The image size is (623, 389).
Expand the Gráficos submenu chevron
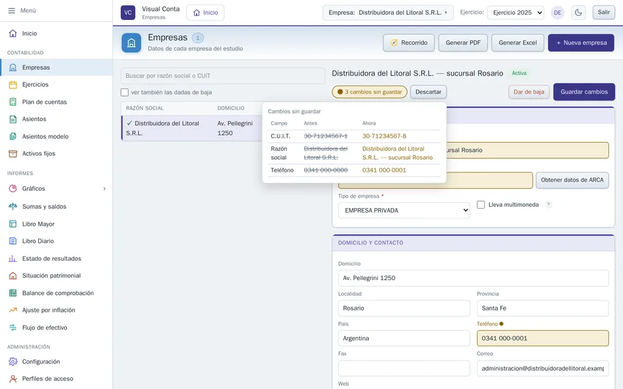104,189
